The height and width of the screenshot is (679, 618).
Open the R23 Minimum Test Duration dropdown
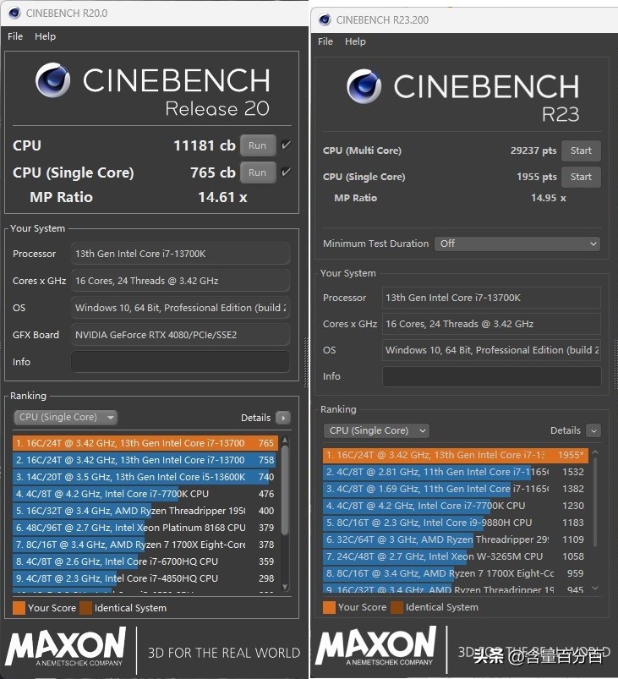[x=517, y=244]
